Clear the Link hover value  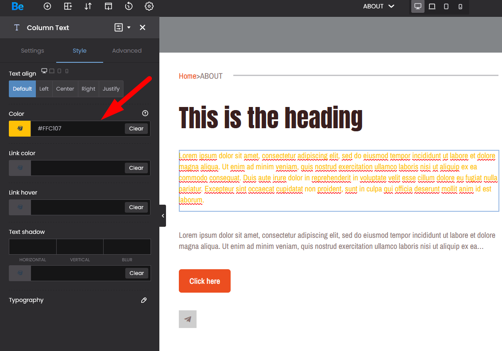click(136, 207)
